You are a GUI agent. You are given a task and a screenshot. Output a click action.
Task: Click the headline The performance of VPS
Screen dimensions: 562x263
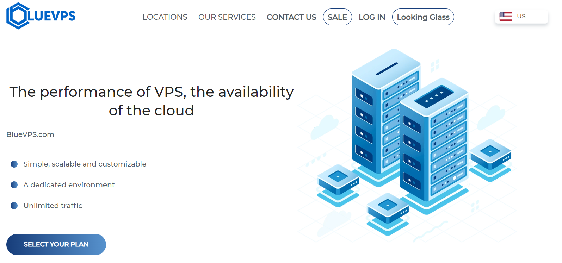tap(152, 101)
